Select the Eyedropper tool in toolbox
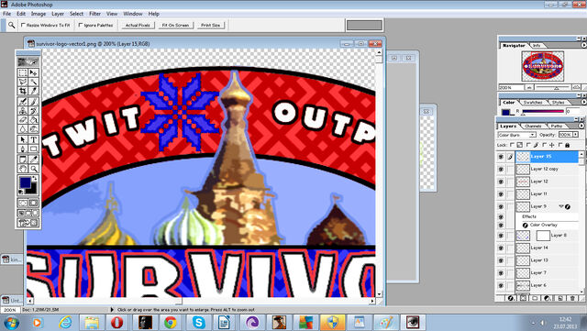The height and width of the screenshot is (331, 587). click(x=33, y=160)
